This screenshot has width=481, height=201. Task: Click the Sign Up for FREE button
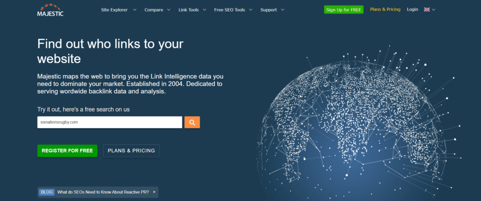point(343,10)
